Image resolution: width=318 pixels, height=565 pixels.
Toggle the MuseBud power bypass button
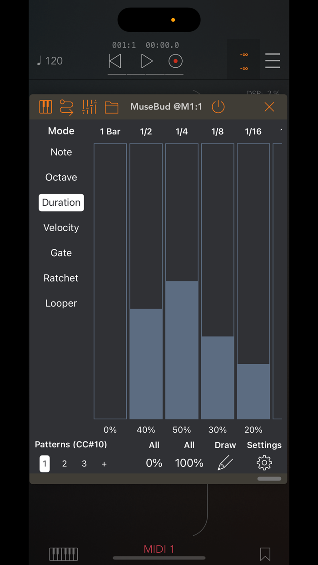point(218,107)
